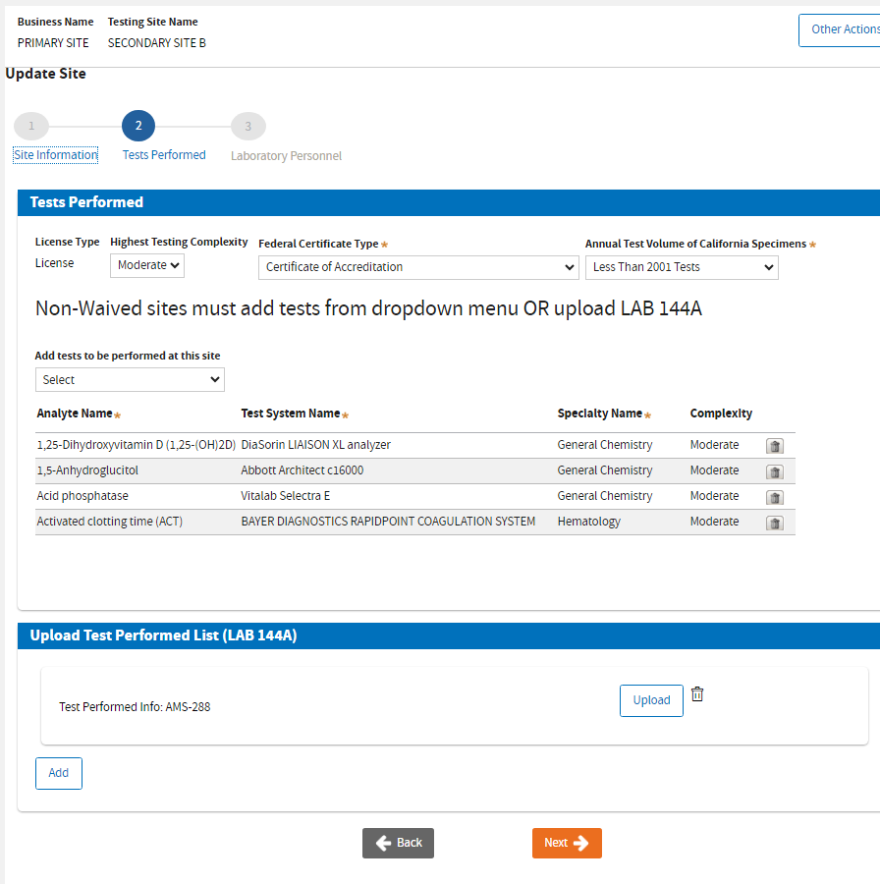Open Annual Test Volume of California Specimens dropdown
The image size is (880, 884).
[682, 267]
